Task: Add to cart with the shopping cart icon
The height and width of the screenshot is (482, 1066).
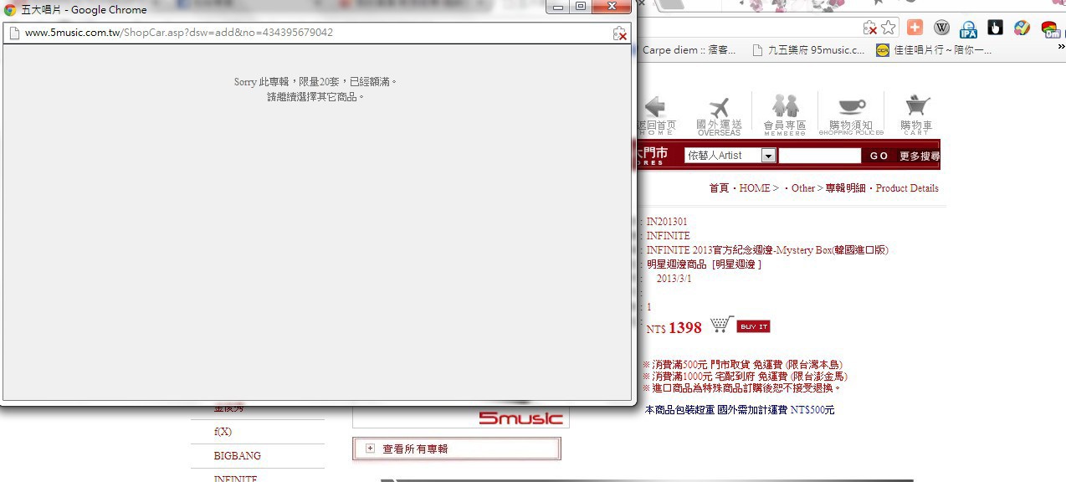Action: tap(721, 324)
